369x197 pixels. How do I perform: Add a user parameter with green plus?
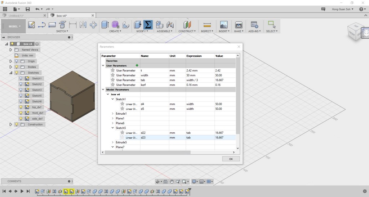point(137,65)
